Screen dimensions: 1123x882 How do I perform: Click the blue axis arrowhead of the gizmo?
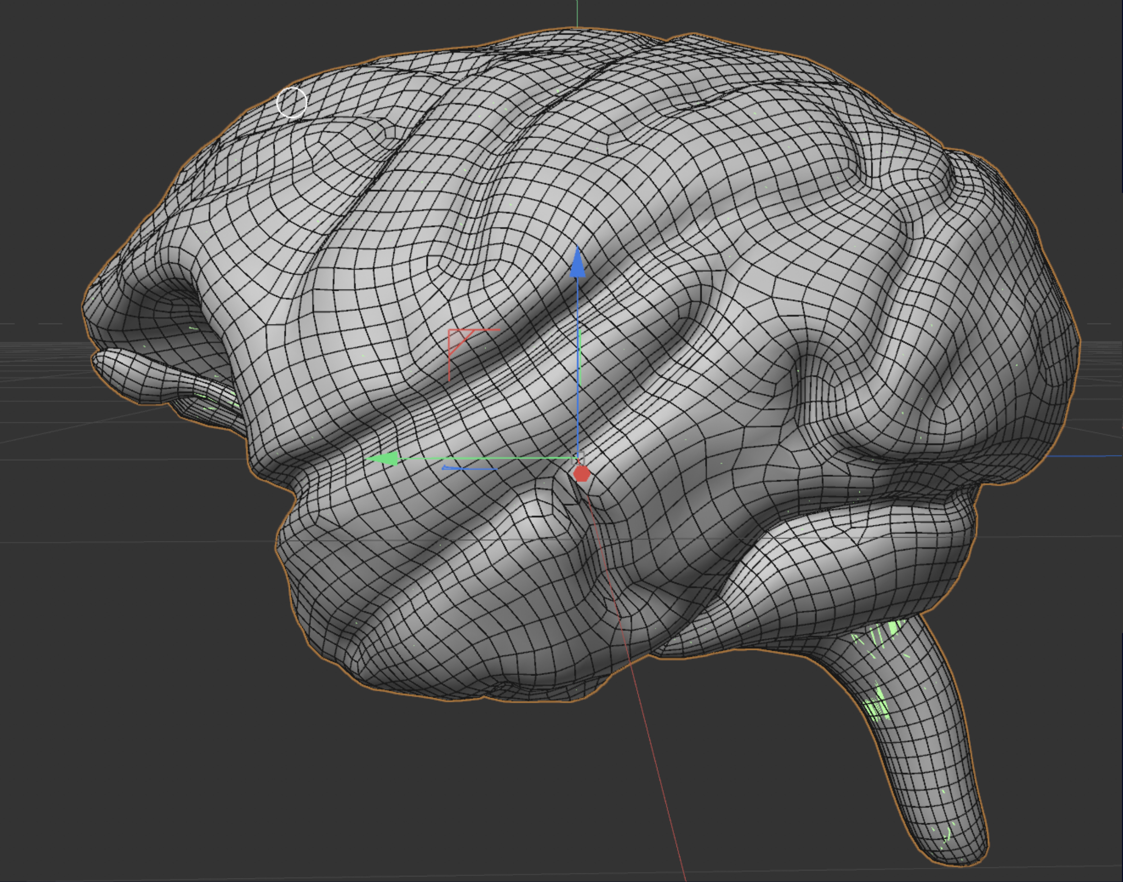point(577,264)
